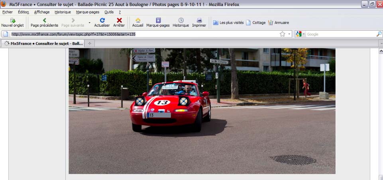The image size is (383, 180).
Task: Open the ? help menu
Action: click(x=120, y=12)
